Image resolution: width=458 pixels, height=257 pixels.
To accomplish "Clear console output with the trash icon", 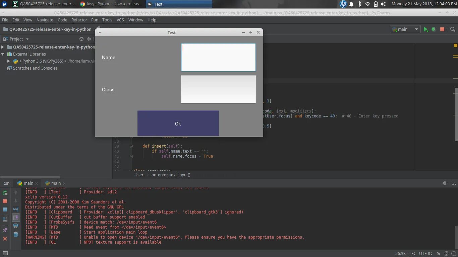I will point(16,234).
